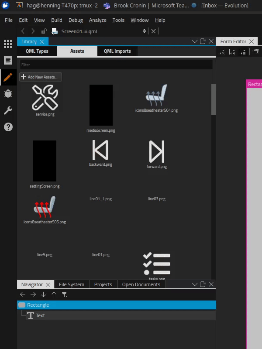Open the Welcome mode grid icon
The height and width of the screenshot is (349, 262).
click(x=8, y=44)
